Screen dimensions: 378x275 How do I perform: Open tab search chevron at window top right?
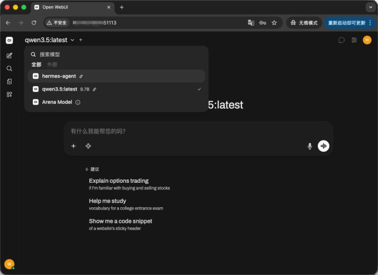(x=371, y=7)
